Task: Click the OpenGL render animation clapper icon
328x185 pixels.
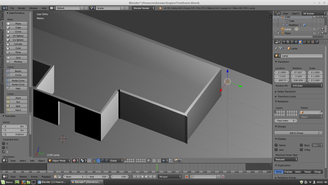Action: (180, 161)
